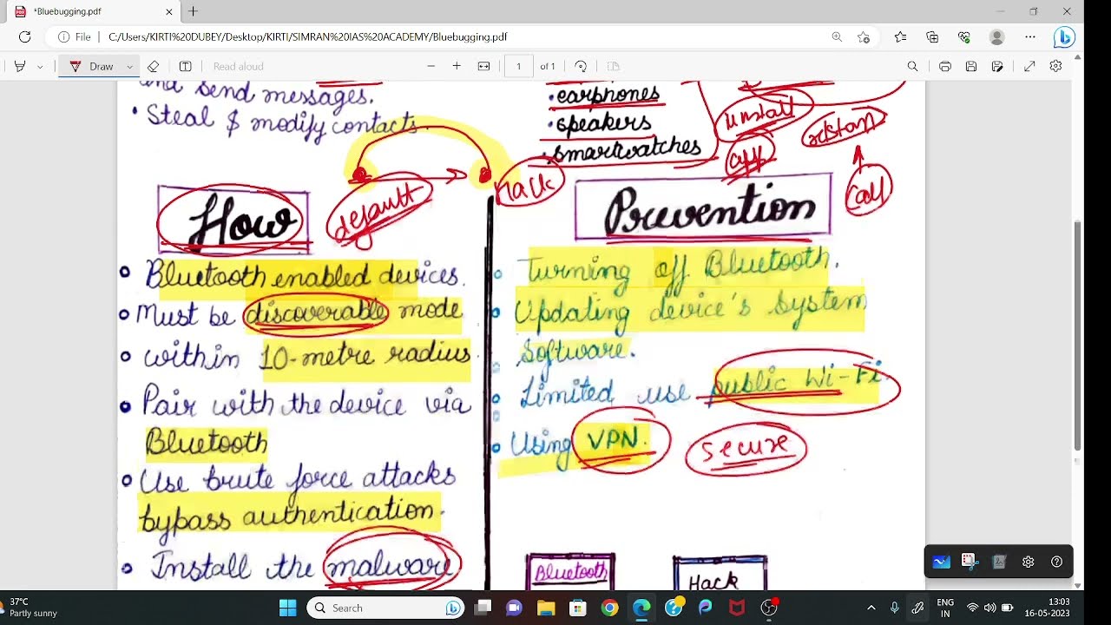Activate the Draw tool
Image resolution: width=1111 pixels, height=625 pixels.
92,66
